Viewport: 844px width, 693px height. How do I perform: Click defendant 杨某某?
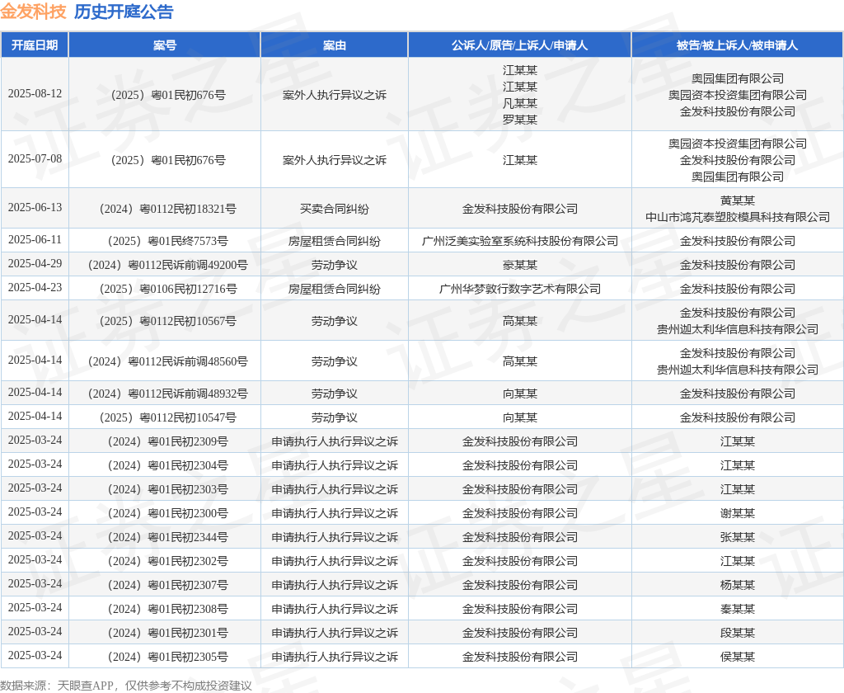coord(738,585)
